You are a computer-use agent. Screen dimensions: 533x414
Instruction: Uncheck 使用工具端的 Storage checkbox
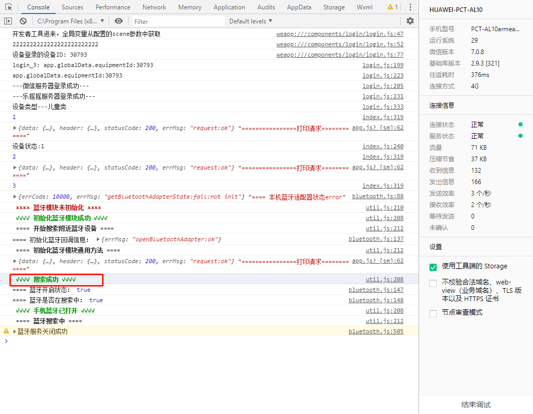click(x=433, y=267)
